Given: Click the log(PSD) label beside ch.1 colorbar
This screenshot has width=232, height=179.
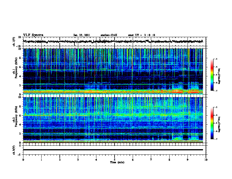Looking at the screenshot, I should (x=219, y=76).
